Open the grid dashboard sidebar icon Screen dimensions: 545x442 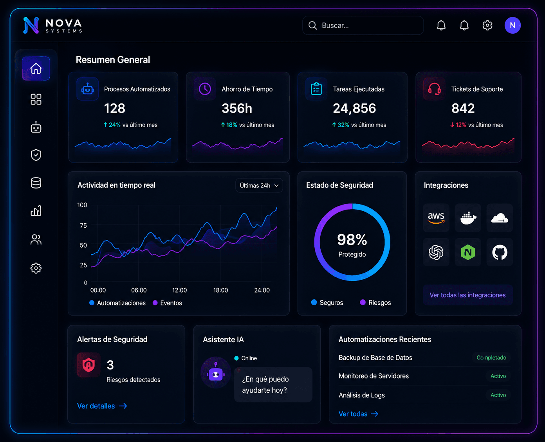tap(36, 99)
